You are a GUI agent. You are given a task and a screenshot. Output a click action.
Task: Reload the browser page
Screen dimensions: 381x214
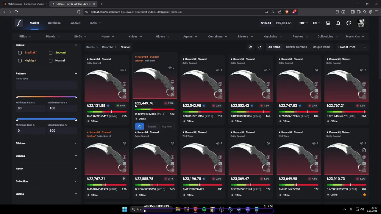tap(16, 12)
